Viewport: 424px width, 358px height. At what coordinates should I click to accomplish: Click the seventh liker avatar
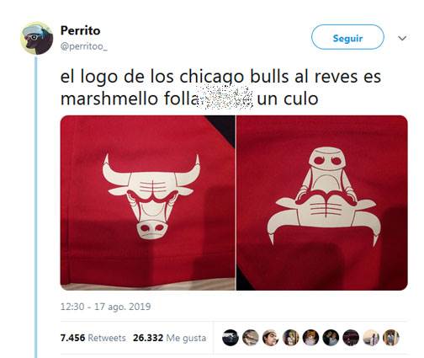351,338
